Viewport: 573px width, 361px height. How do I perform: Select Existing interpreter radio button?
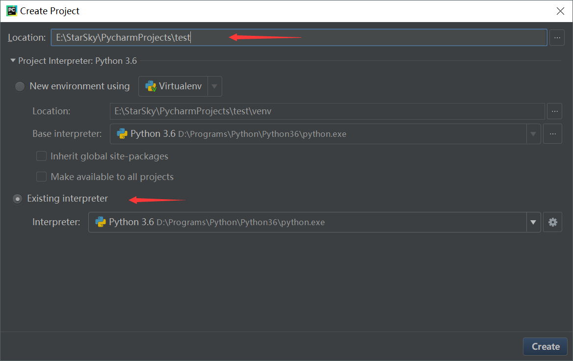18,199
